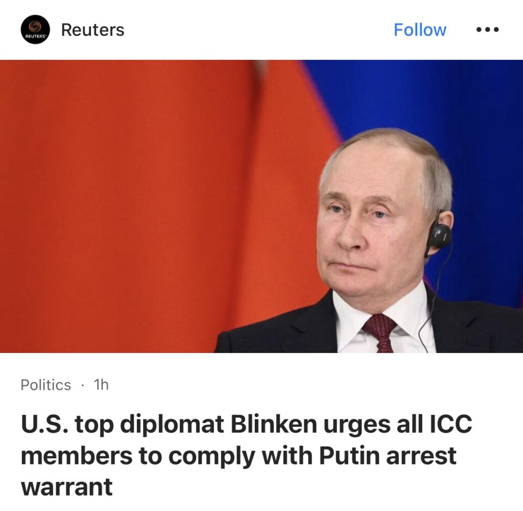Follow the Reuters account
The height and width of the screenshot is (511, 523).
(420, 30)
